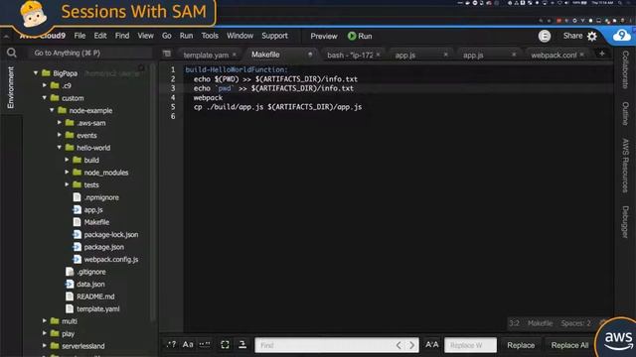This screenshot has width=636, height=357.
Task: Open the Tools menu
Action: [x=210, y=36]
